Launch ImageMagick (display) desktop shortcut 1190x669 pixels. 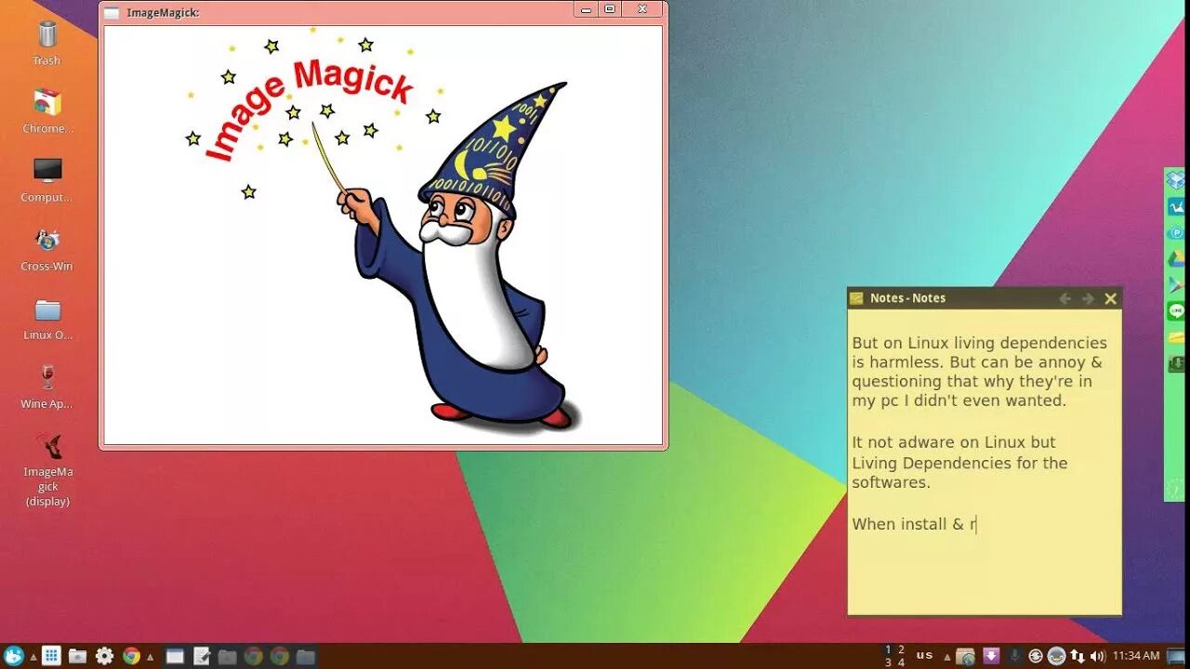[x=47, y=469]
